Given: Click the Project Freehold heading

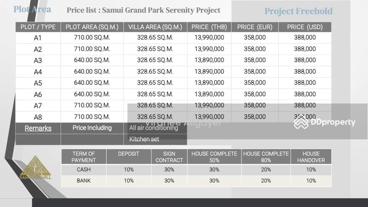Looking at the screenshot, I should pos(298,11).
